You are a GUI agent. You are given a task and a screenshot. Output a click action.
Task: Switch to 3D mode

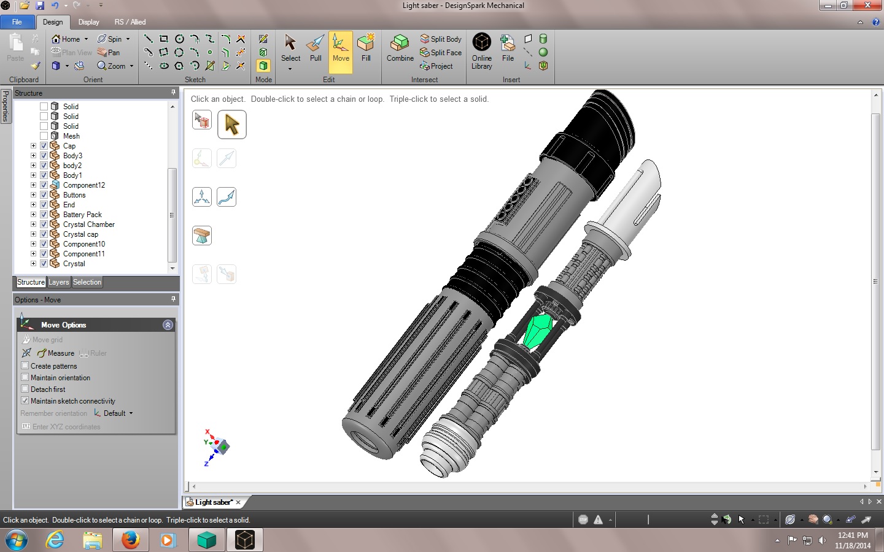click(263, 66)
